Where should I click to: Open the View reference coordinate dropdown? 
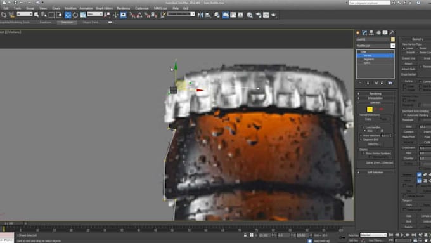click(x=95, y=14)
